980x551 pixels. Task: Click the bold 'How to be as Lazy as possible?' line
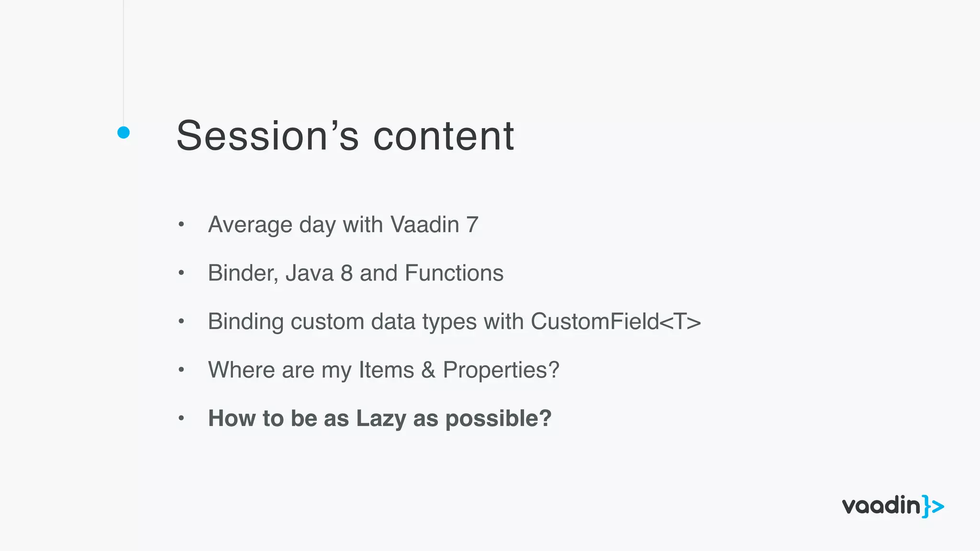pyautogui.click(x=380, y=419)
